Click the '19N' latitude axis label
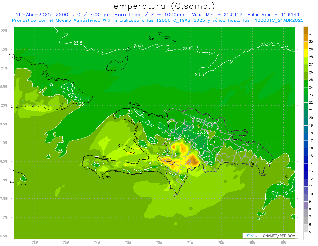 [4, 143]
